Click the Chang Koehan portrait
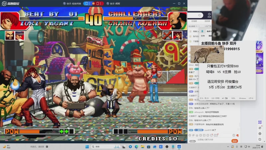This screenshot has width=266, height=150. [178, 21]
